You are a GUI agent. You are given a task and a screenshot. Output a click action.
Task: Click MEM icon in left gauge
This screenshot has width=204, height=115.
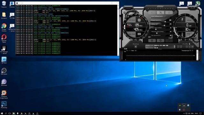pyautogui.click(x=139, y=34)
